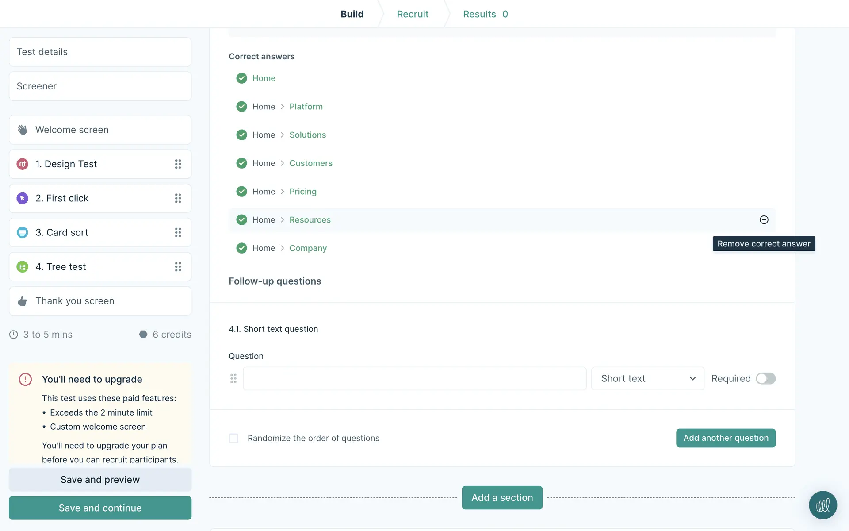
Task: Click the First click drag handle
Action: point(178,198)
